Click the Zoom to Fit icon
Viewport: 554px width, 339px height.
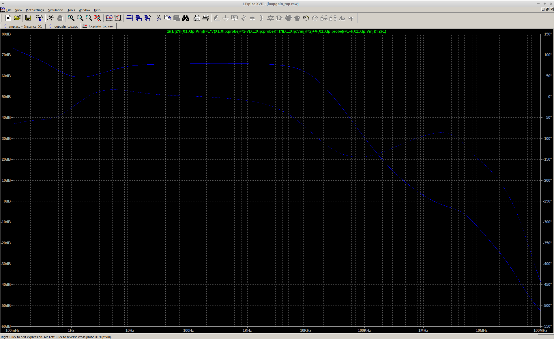[98, 18]
